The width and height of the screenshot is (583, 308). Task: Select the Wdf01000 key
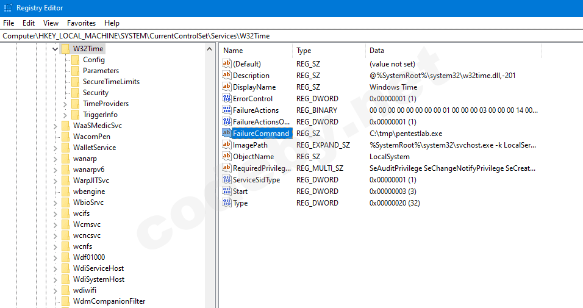coord(89,257)
